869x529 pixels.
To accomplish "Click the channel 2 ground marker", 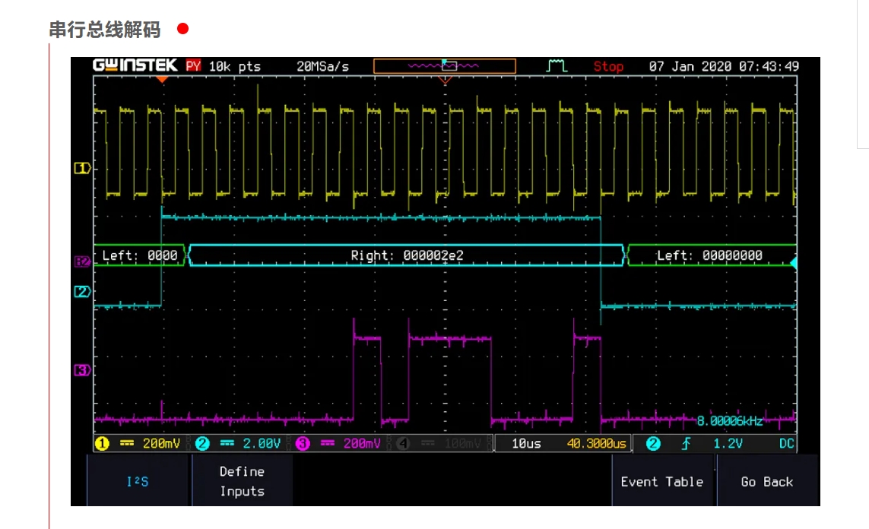I will (x=82, y=292).
